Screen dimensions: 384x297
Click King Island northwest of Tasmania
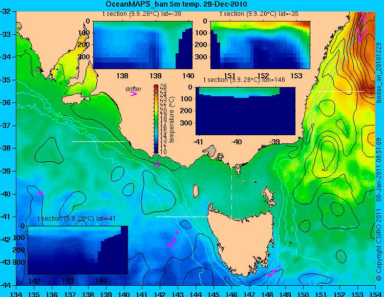[196, 191]
